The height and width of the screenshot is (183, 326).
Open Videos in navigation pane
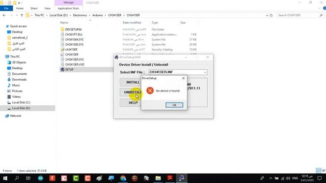point(16,97)
